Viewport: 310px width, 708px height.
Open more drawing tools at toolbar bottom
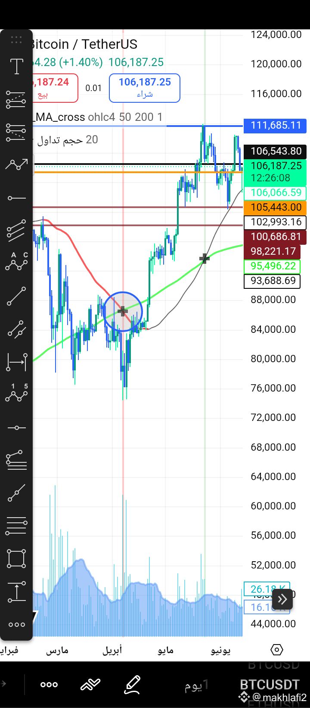pyautogui.click(x=16, y=624)
